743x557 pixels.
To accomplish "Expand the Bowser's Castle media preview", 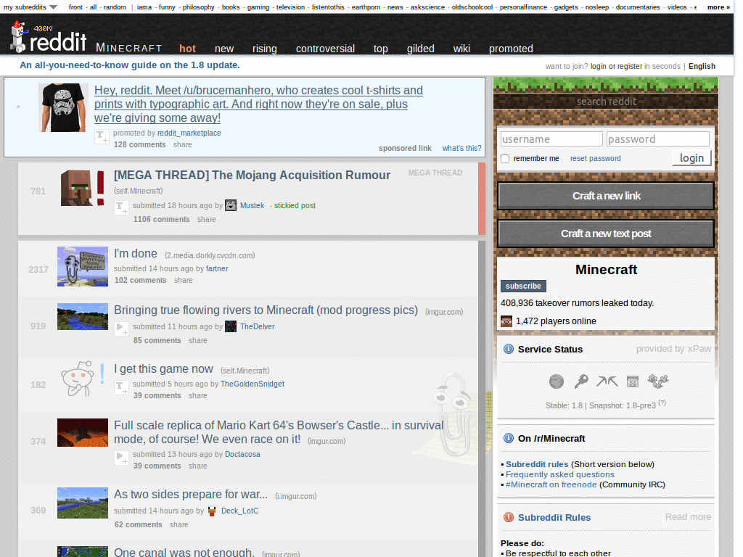I will pos(122,458).
